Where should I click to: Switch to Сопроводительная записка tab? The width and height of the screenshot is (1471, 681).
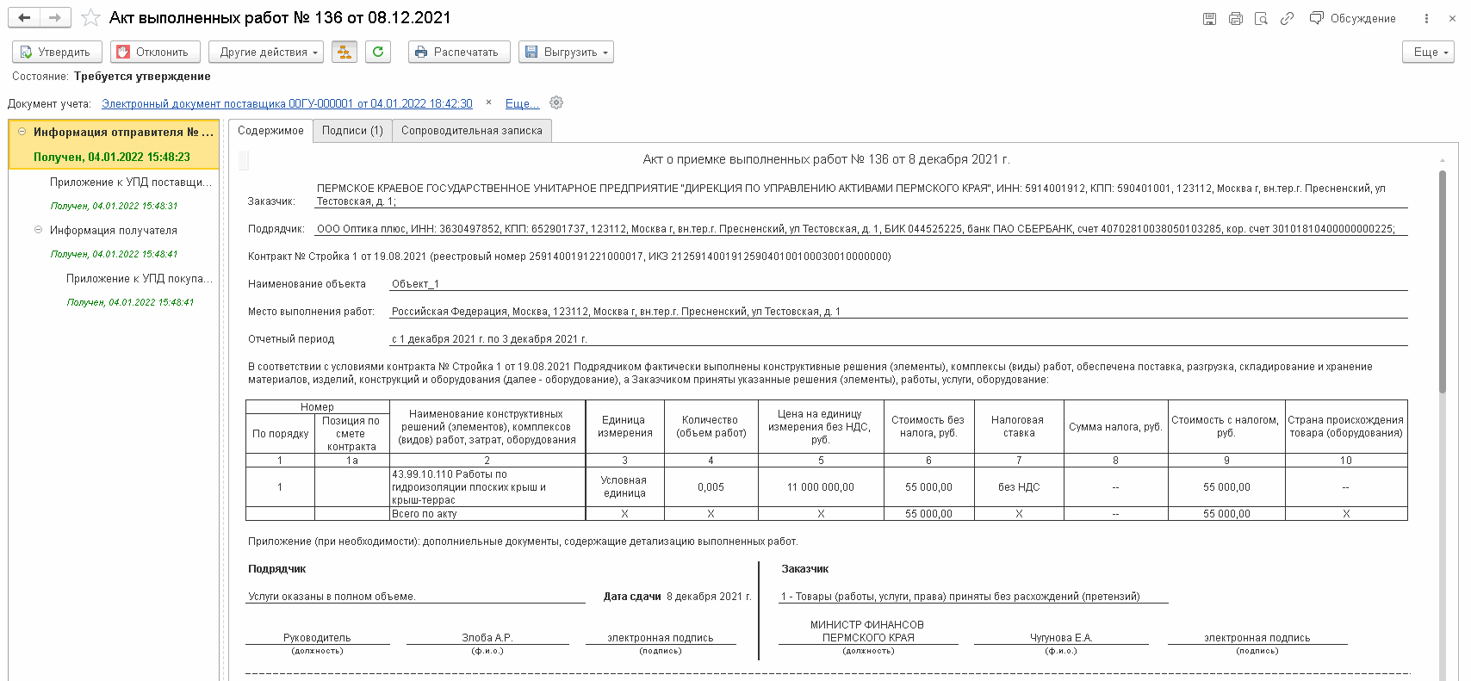coord(472,131)
